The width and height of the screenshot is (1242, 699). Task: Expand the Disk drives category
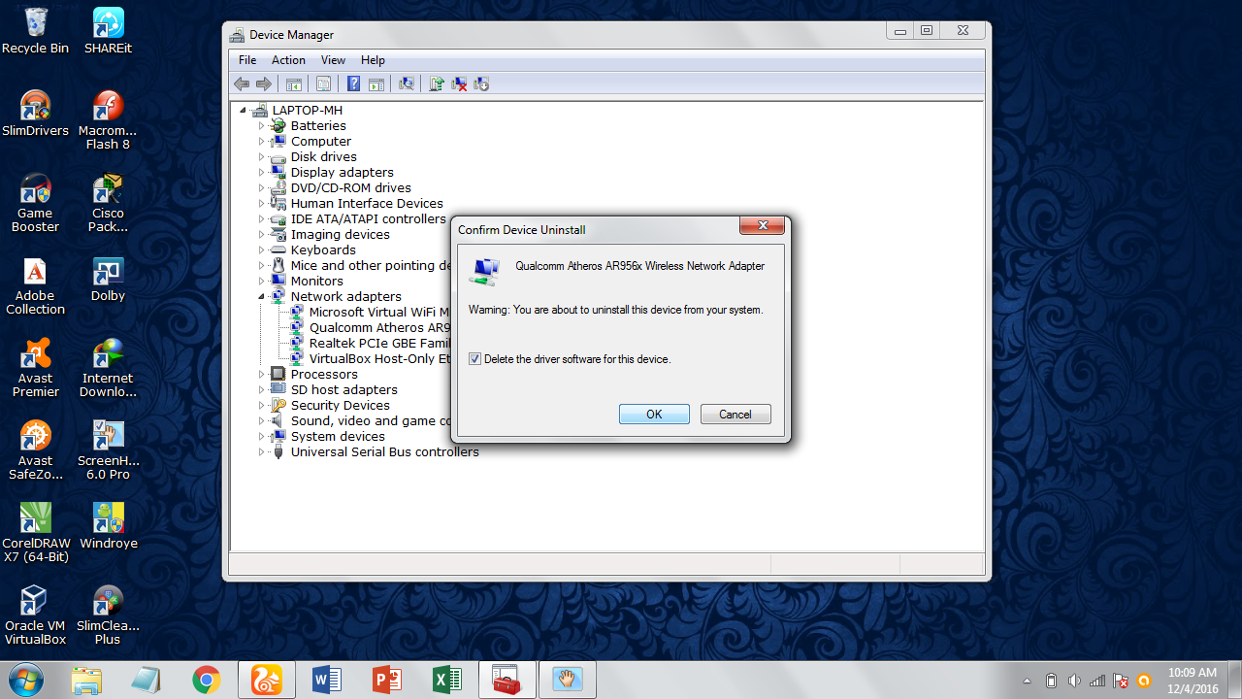tap(261, 157)
